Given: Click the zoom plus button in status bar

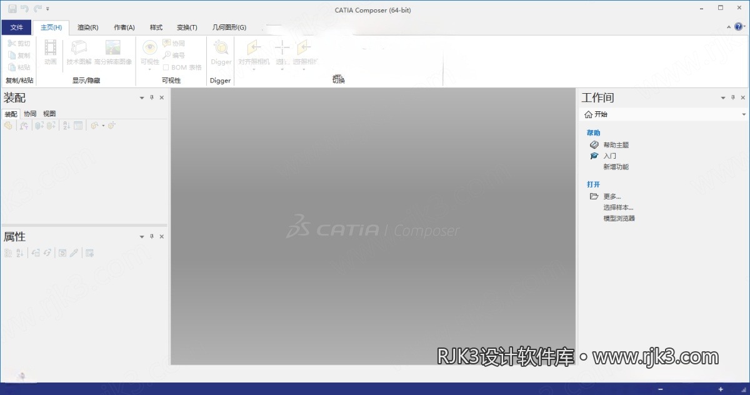Looking at the screenshot, I should pyautogui.click(x=721, y=389).
